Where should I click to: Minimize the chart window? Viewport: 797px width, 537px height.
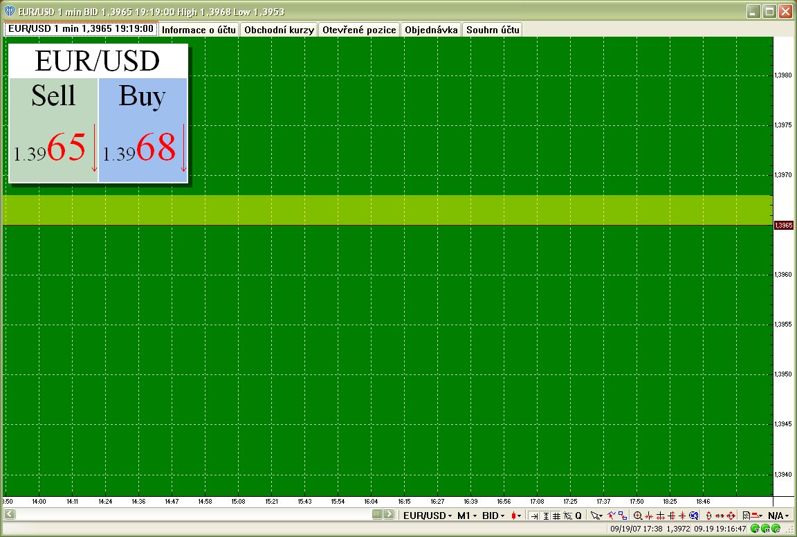point(754,11)
